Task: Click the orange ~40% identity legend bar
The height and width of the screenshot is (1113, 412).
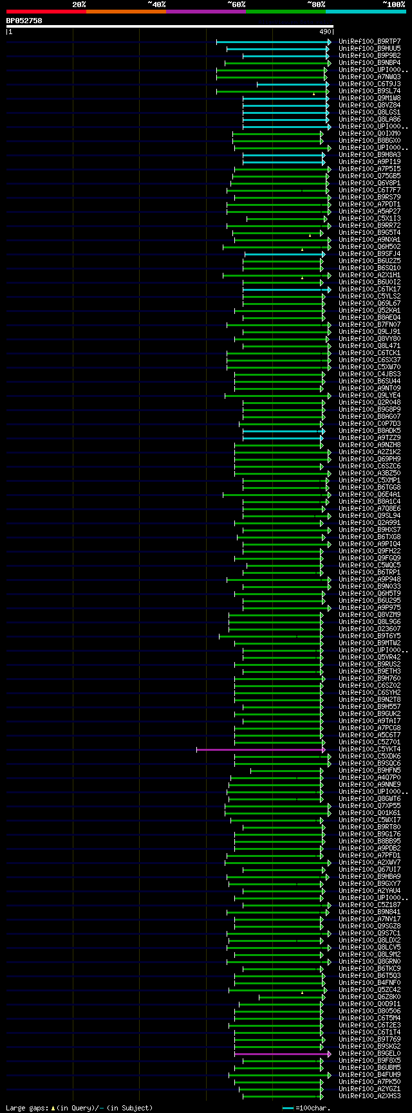Action: coord(126,12)
